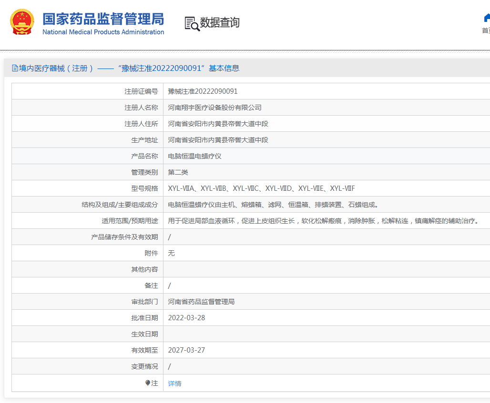The width and height of the screenshot is (490, 403).
Task: Click the lightbulb icon next to 注
Action: tap(148, 383)
